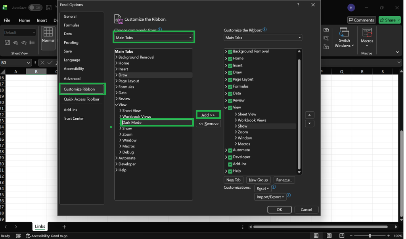406x239 pixels.
Task: Uncheck the Page Layout tab checkbox
Action: point(230,80)
